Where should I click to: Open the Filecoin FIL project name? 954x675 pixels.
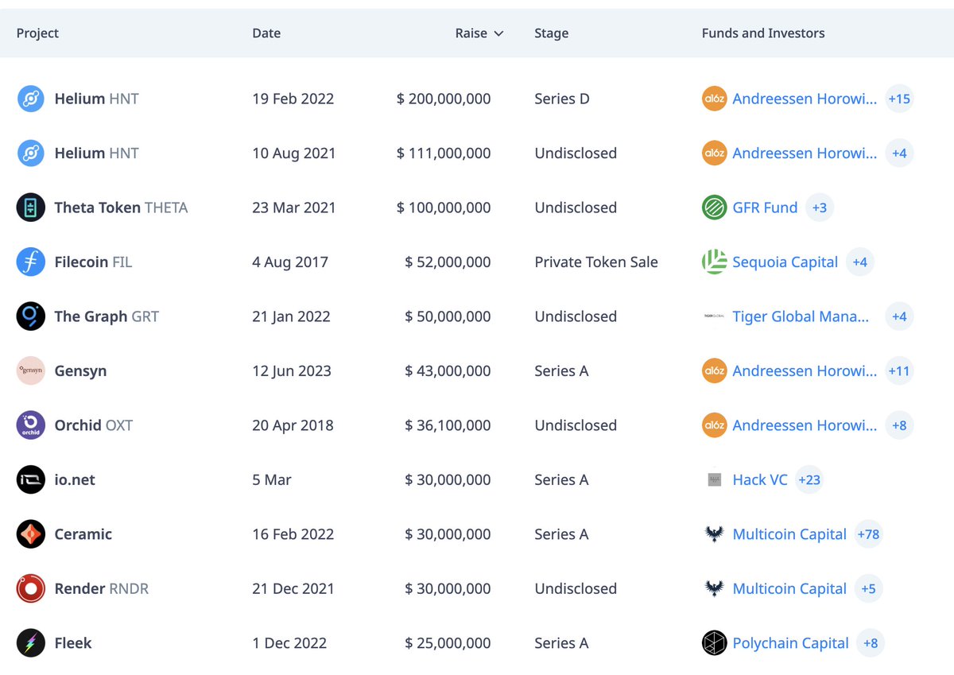point(93,262)
